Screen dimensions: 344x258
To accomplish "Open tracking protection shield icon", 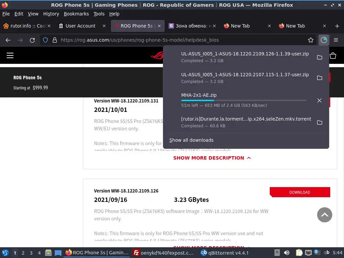I will pos(45,40).
